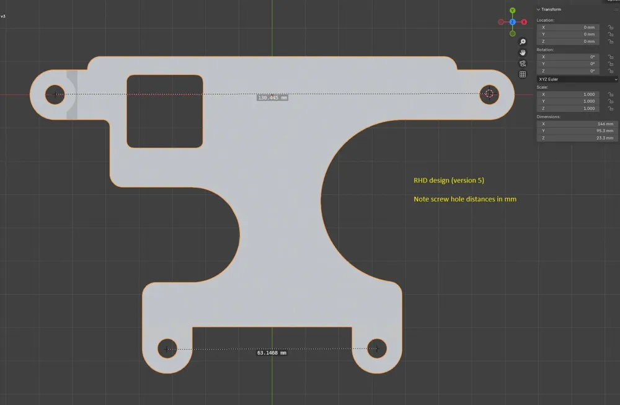The width and height of the screenshot is (620, 405).
Task: Click the 130.445 mm measurement label
Action: 272,98
